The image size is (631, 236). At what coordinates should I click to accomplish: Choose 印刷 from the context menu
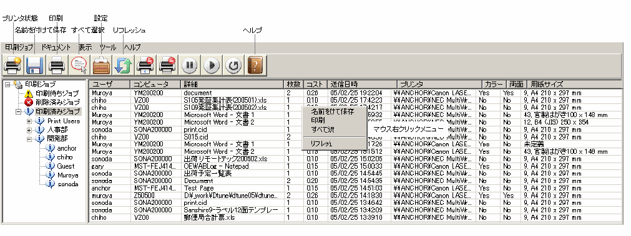(x=318, y=120)
